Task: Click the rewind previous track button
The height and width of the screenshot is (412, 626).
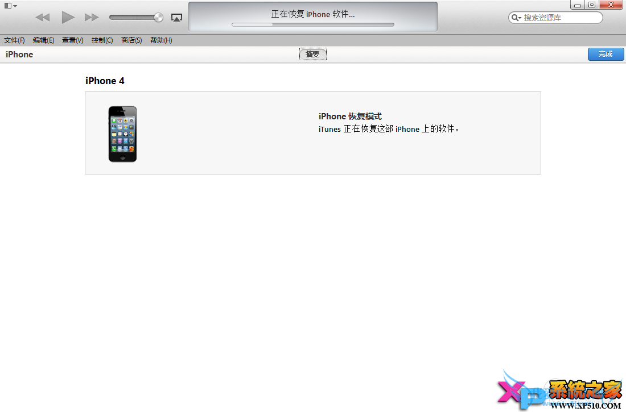Action: click(x=43, y=17)
